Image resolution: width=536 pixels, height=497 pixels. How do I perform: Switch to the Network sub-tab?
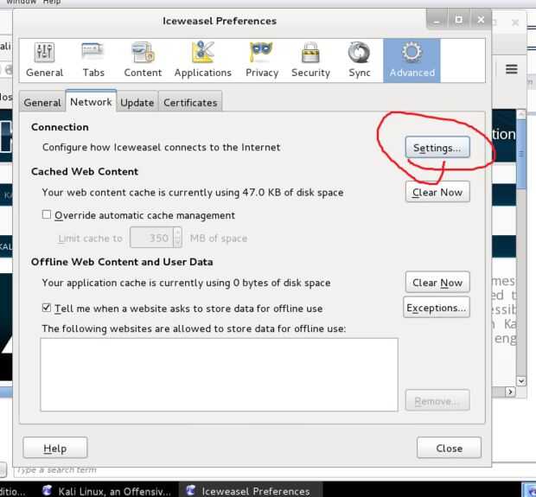91,101
